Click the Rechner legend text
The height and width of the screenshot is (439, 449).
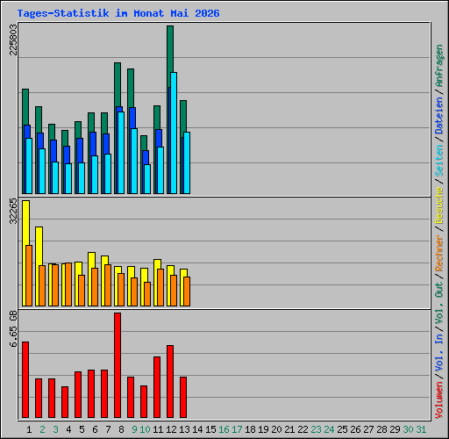(x=439, y=253)
